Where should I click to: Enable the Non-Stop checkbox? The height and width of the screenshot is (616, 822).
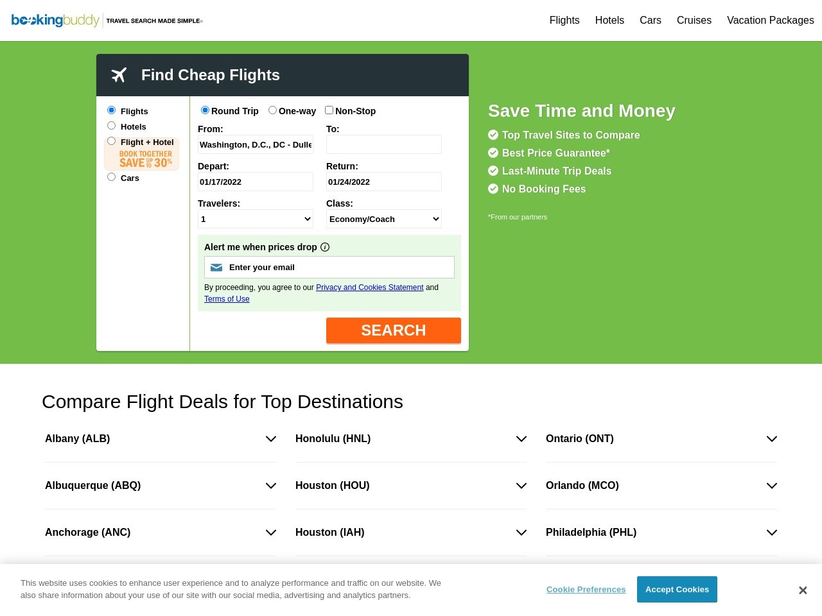click(329, 110)
